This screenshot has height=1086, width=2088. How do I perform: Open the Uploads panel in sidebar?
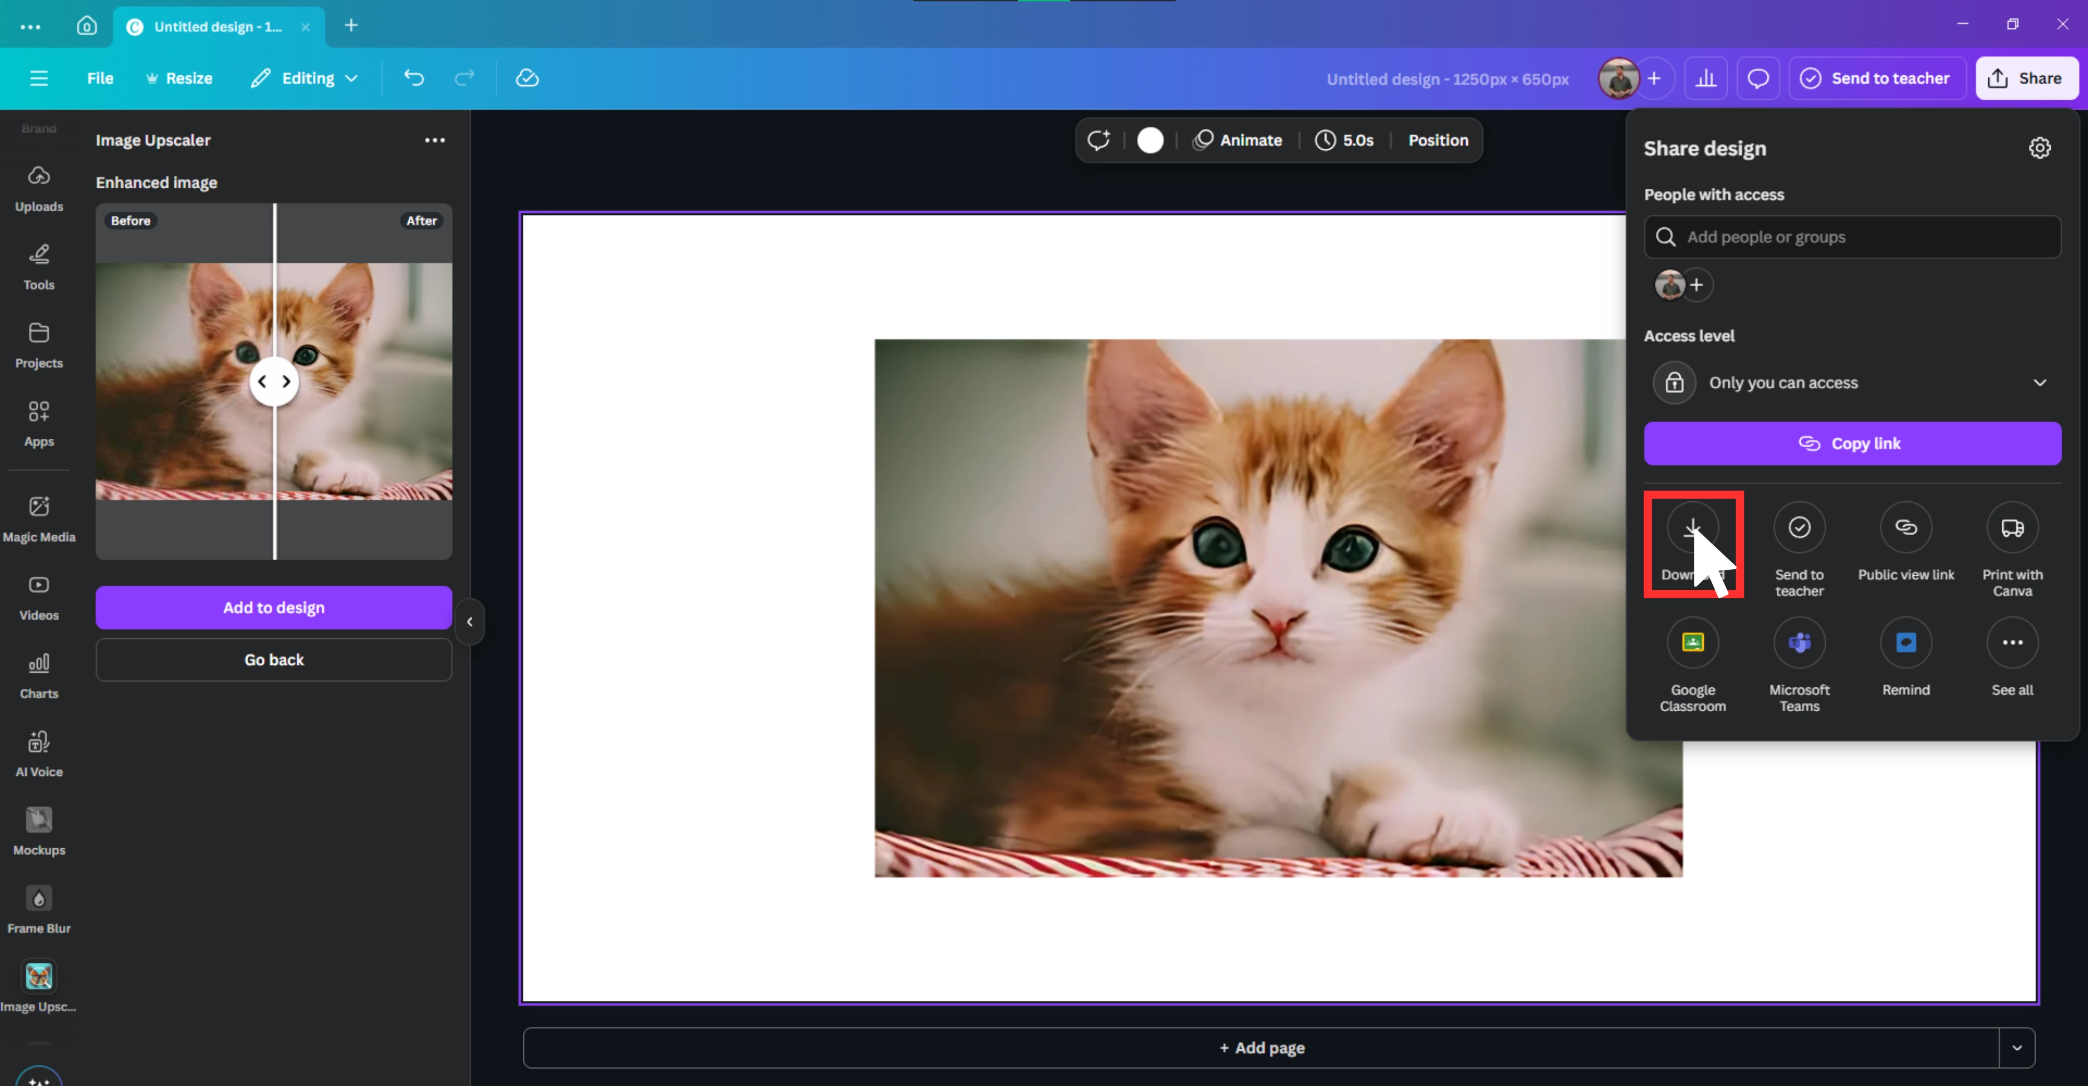point(38,187)
